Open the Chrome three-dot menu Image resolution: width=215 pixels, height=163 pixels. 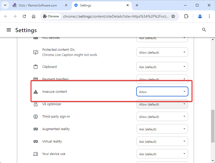tap(209, 16)
